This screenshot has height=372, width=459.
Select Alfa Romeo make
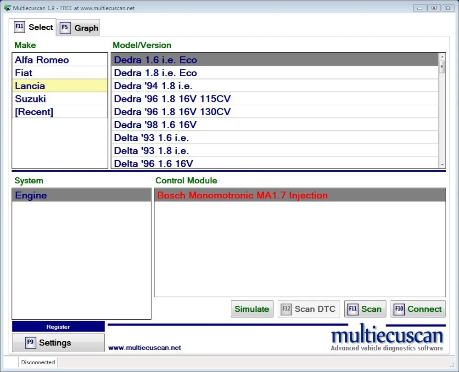click(x=60, y=60)
